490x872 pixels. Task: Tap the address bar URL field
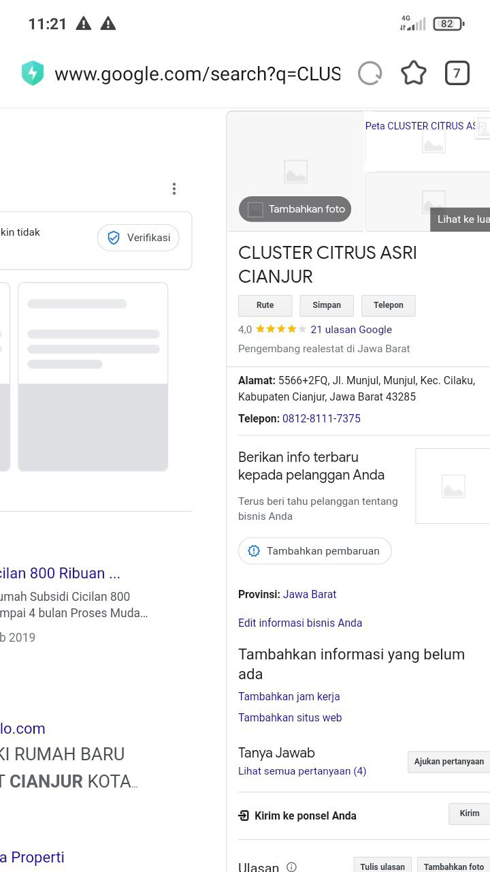pyautogui.click(x=197, y=74)
